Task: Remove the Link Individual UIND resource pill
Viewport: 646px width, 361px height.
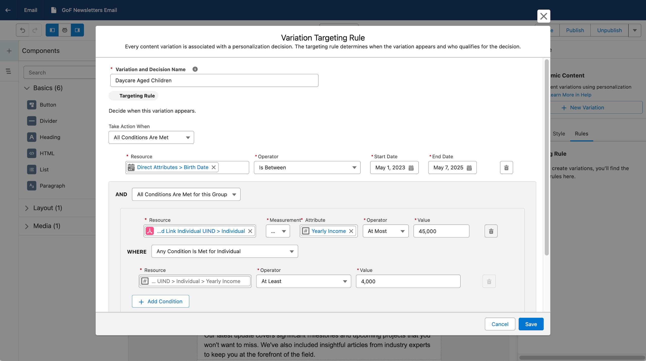Action: point(250,231)
